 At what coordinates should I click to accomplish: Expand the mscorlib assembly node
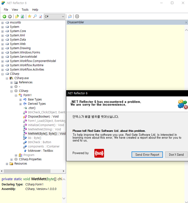click(x=2, y=23)
